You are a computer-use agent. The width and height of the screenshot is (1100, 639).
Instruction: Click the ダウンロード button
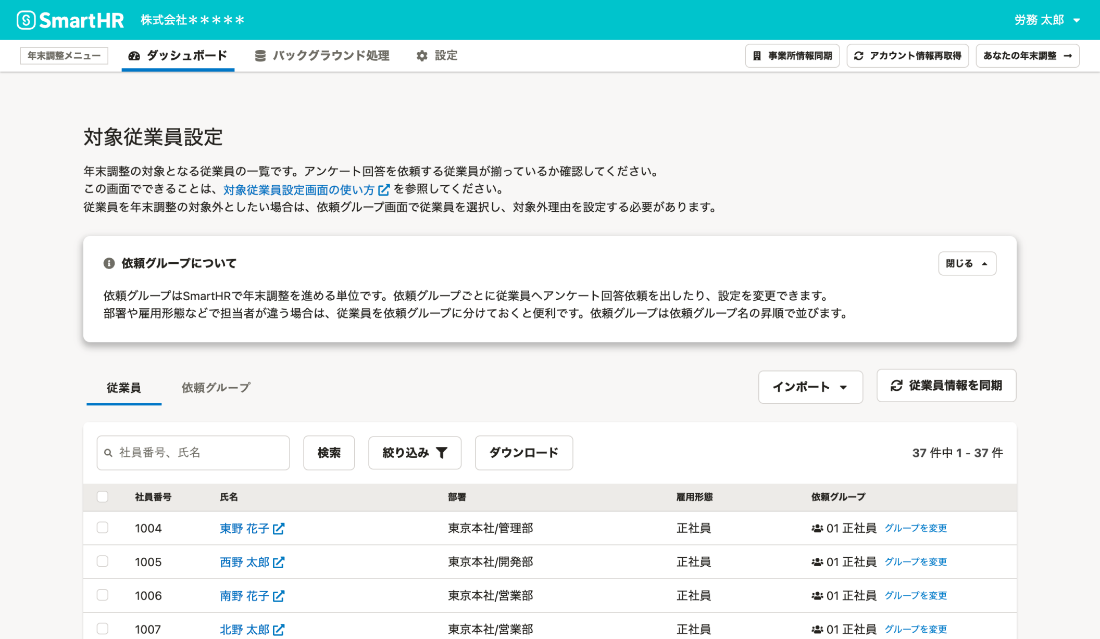(524, 453)
